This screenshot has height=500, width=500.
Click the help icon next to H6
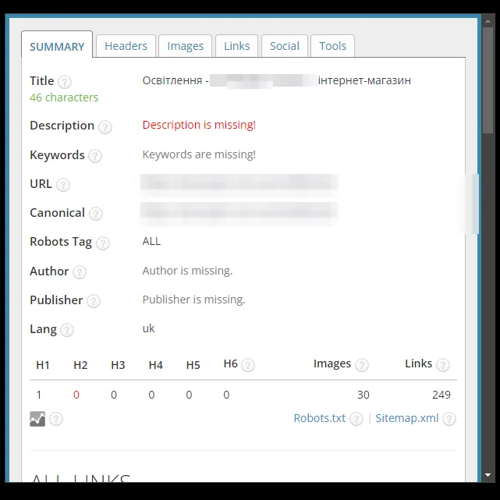[248, 365]
